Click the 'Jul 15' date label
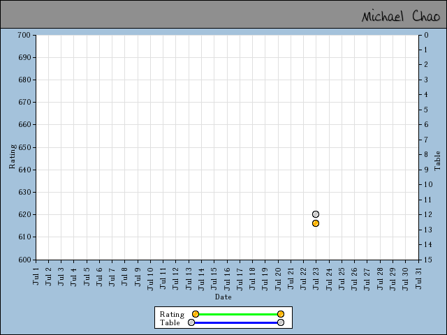The image size is (447, 335). (x=214, y=279)
